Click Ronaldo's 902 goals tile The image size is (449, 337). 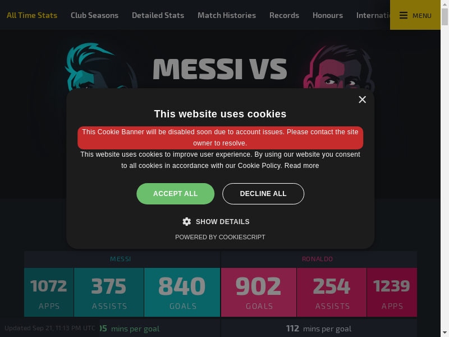pyautogui.click(x=259, y=292)
